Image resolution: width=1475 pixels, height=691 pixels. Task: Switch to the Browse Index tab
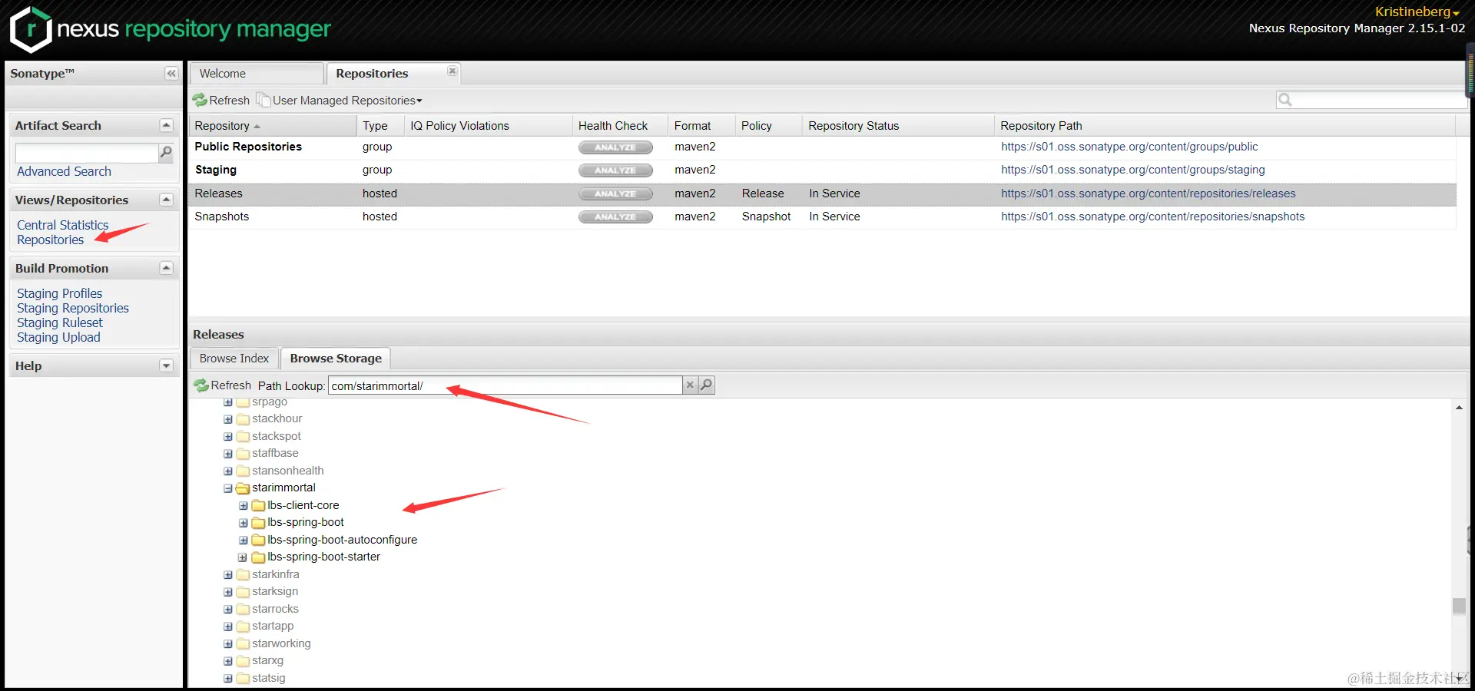234,359
